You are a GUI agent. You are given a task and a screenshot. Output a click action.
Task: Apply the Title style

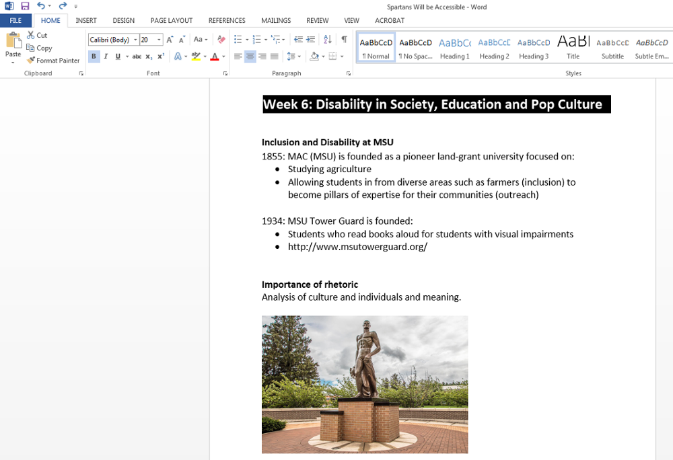point(573,48)
